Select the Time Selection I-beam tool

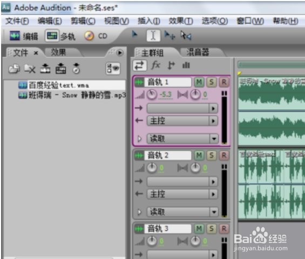tap(153, 36)
